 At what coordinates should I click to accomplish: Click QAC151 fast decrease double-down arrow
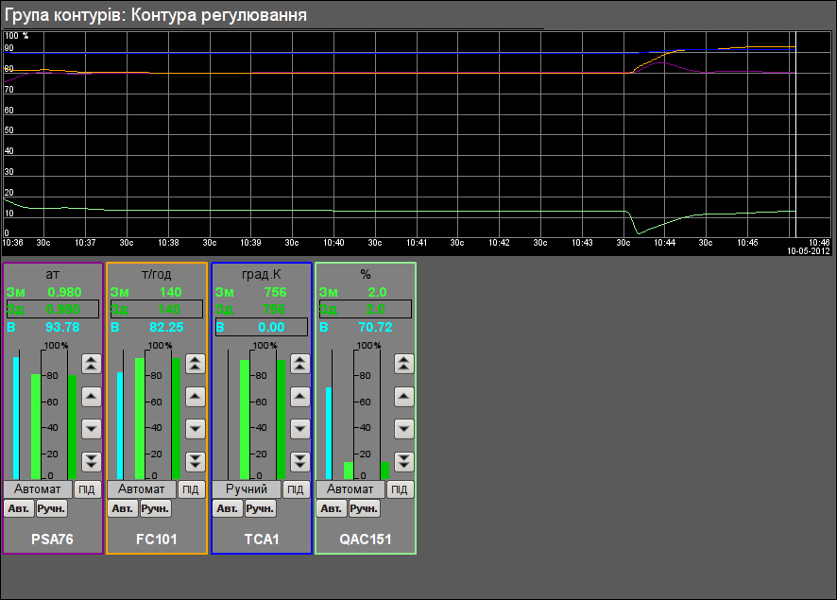pyautogui.click(x=404, y=461)
